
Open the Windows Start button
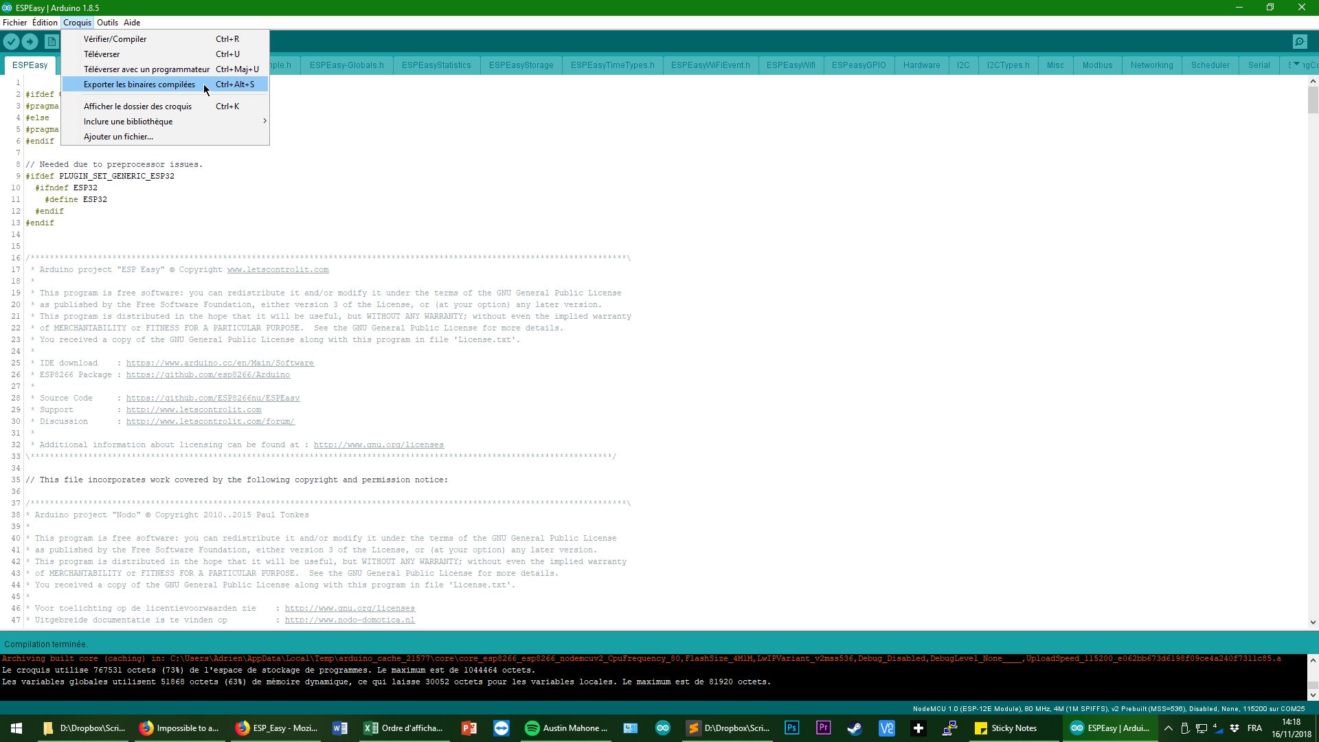click(x=16, y=728)
